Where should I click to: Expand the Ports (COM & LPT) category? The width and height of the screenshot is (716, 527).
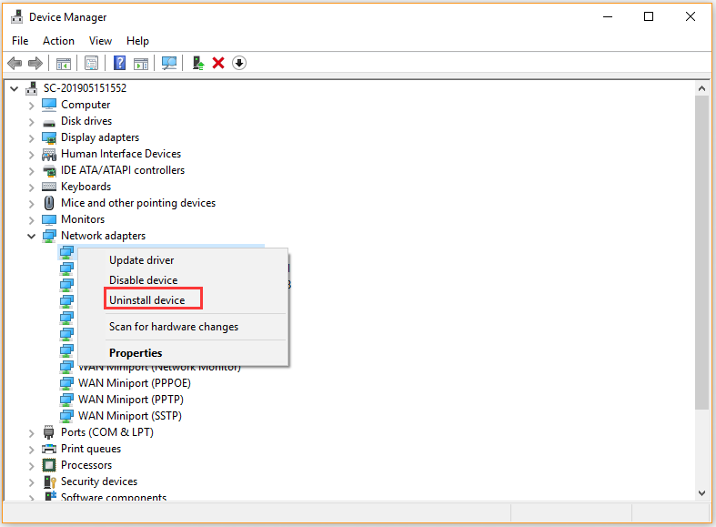coord(31,433)
